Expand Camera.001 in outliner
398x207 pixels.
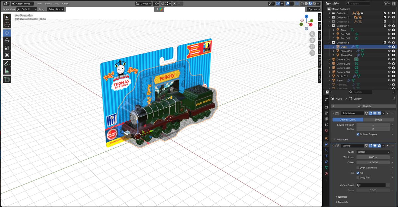coord(330,60)
